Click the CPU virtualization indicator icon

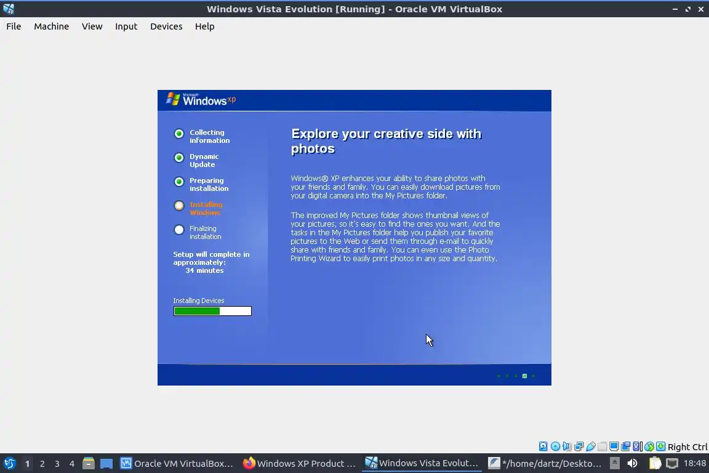coord(638,447)
